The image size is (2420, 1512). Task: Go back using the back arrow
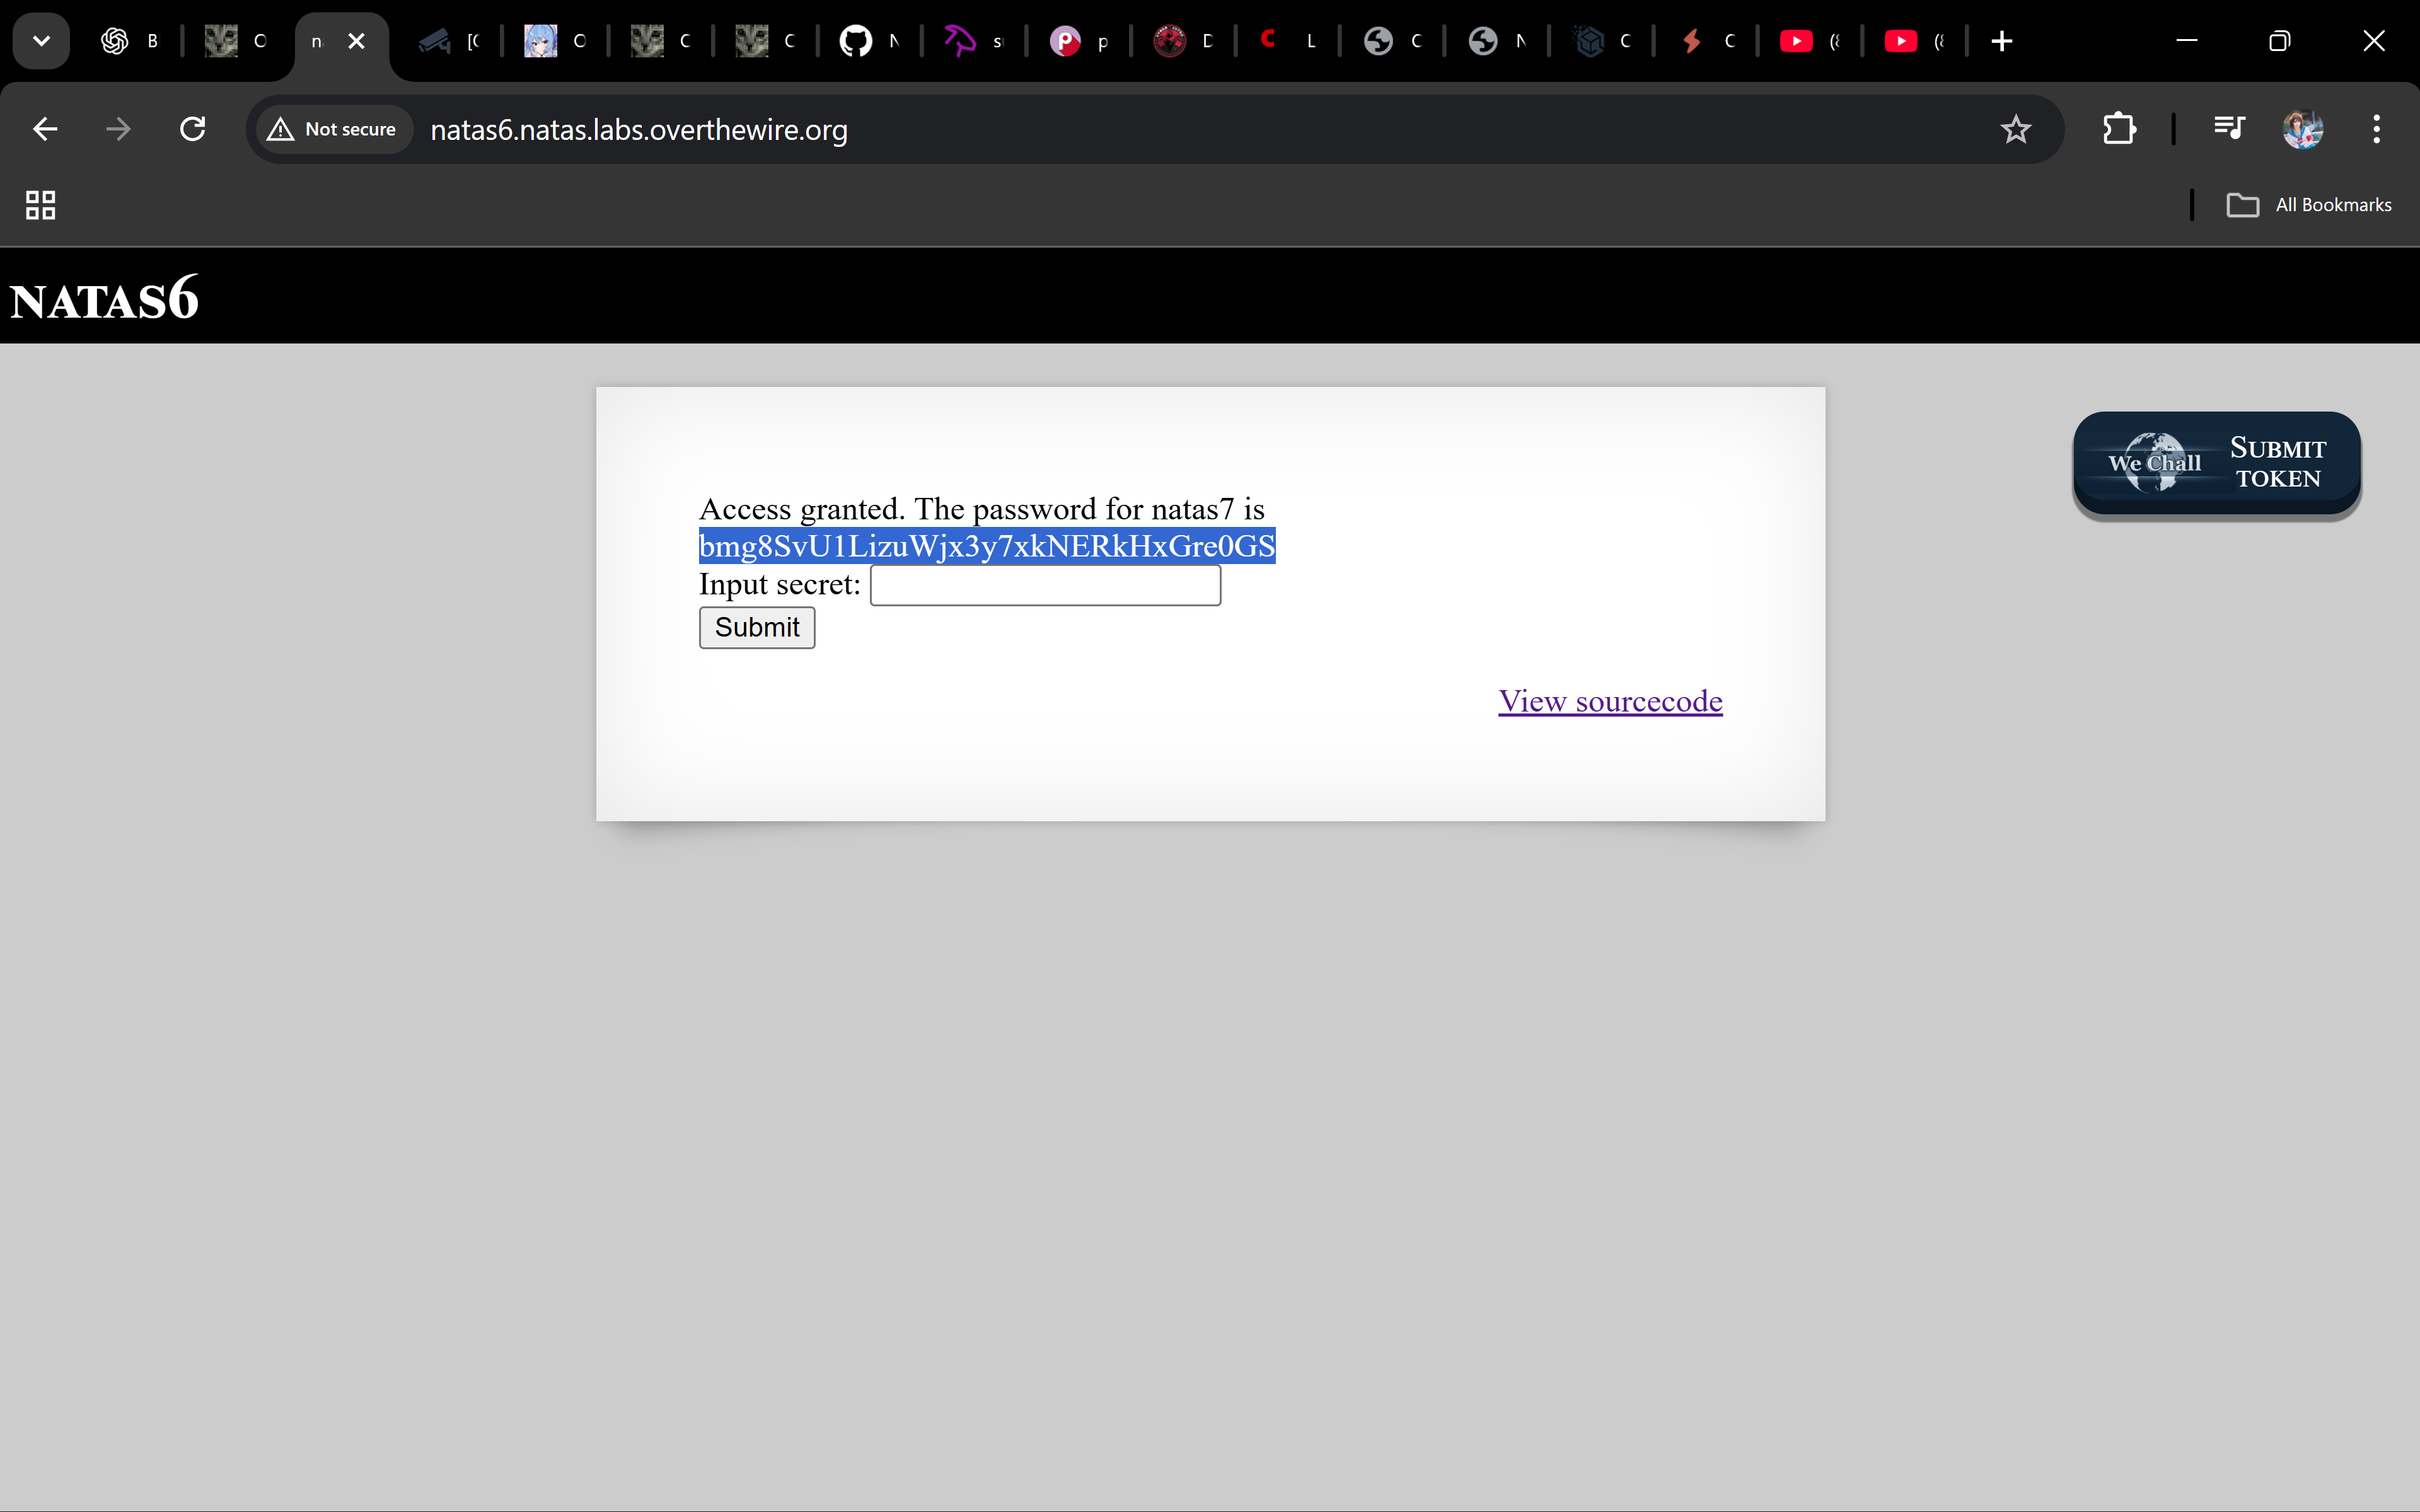[45, 129]
